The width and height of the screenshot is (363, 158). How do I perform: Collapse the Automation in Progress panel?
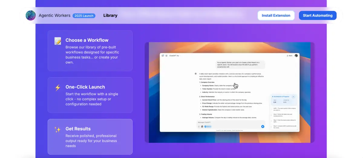pyautogui.click(x=293, y=97)
